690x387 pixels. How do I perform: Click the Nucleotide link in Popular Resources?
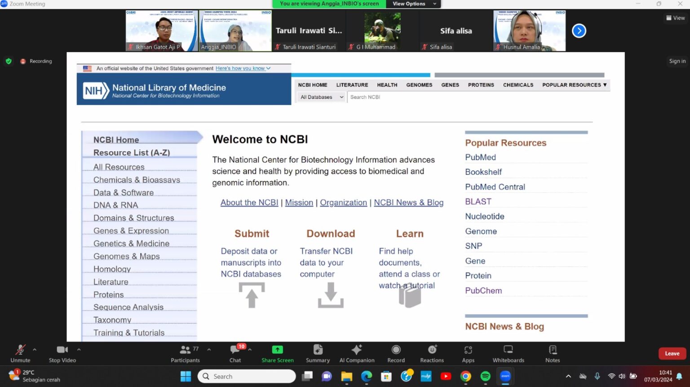(x=485, y=217)
